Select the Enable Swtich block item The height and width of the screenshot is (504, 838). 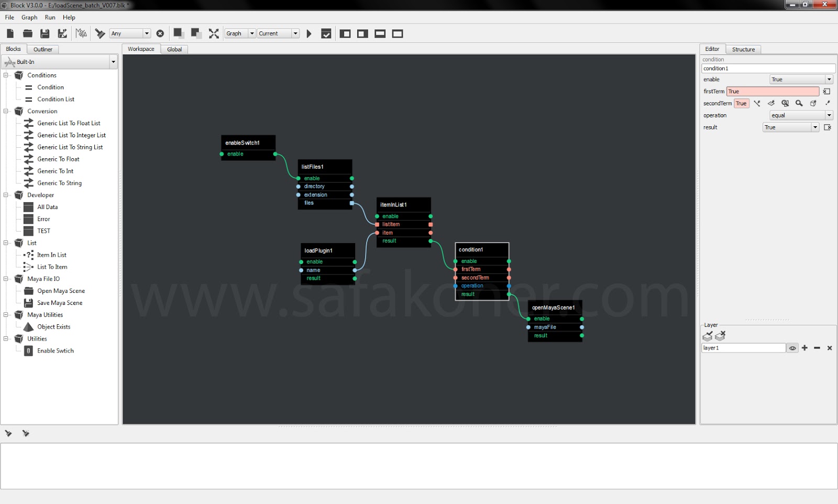pos(56,350)
